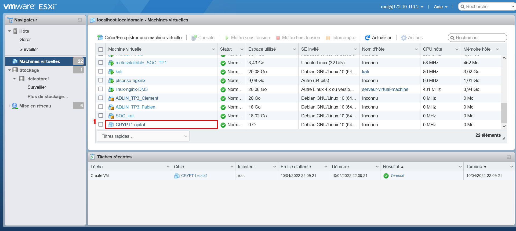Click the Mise en réseau network icon

pyautogui.click(x=15, y=106)
